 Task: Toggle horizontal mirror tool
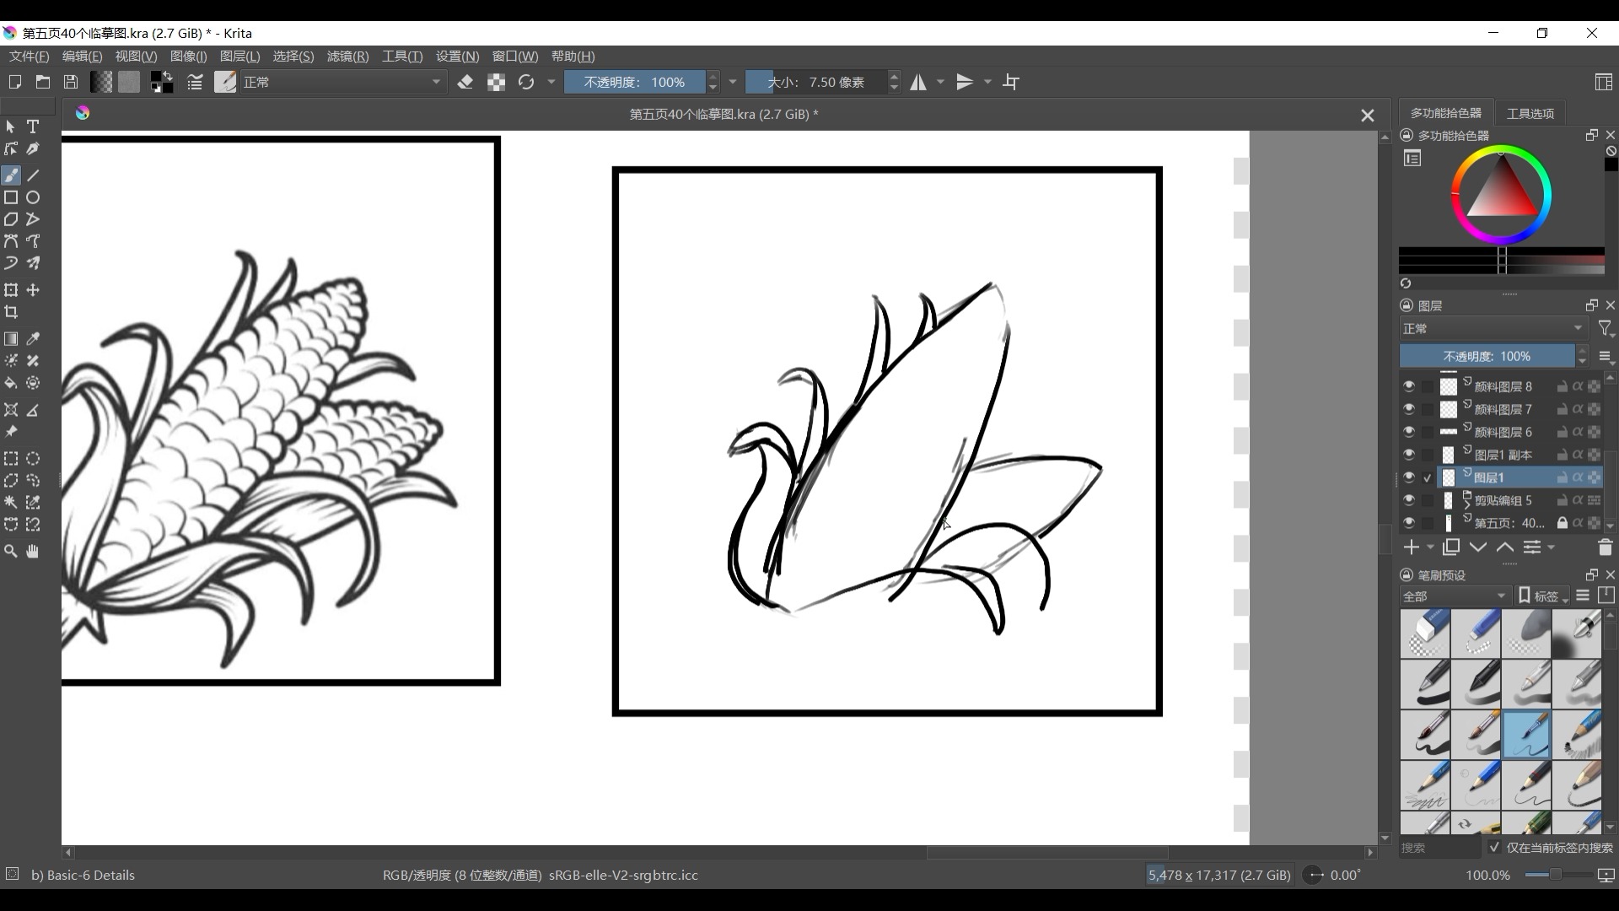pyautogui.click(x=918, y=82)
